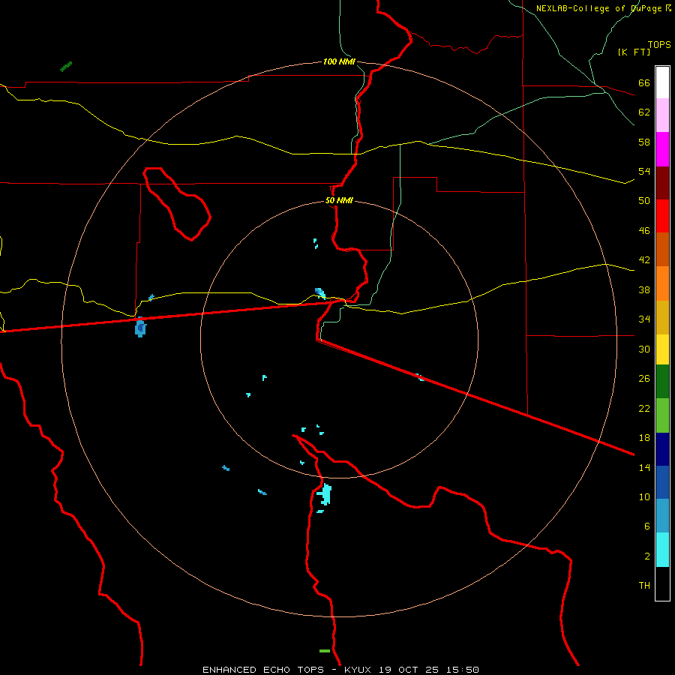Click the black TH threshold swatch

coord(662,583)
